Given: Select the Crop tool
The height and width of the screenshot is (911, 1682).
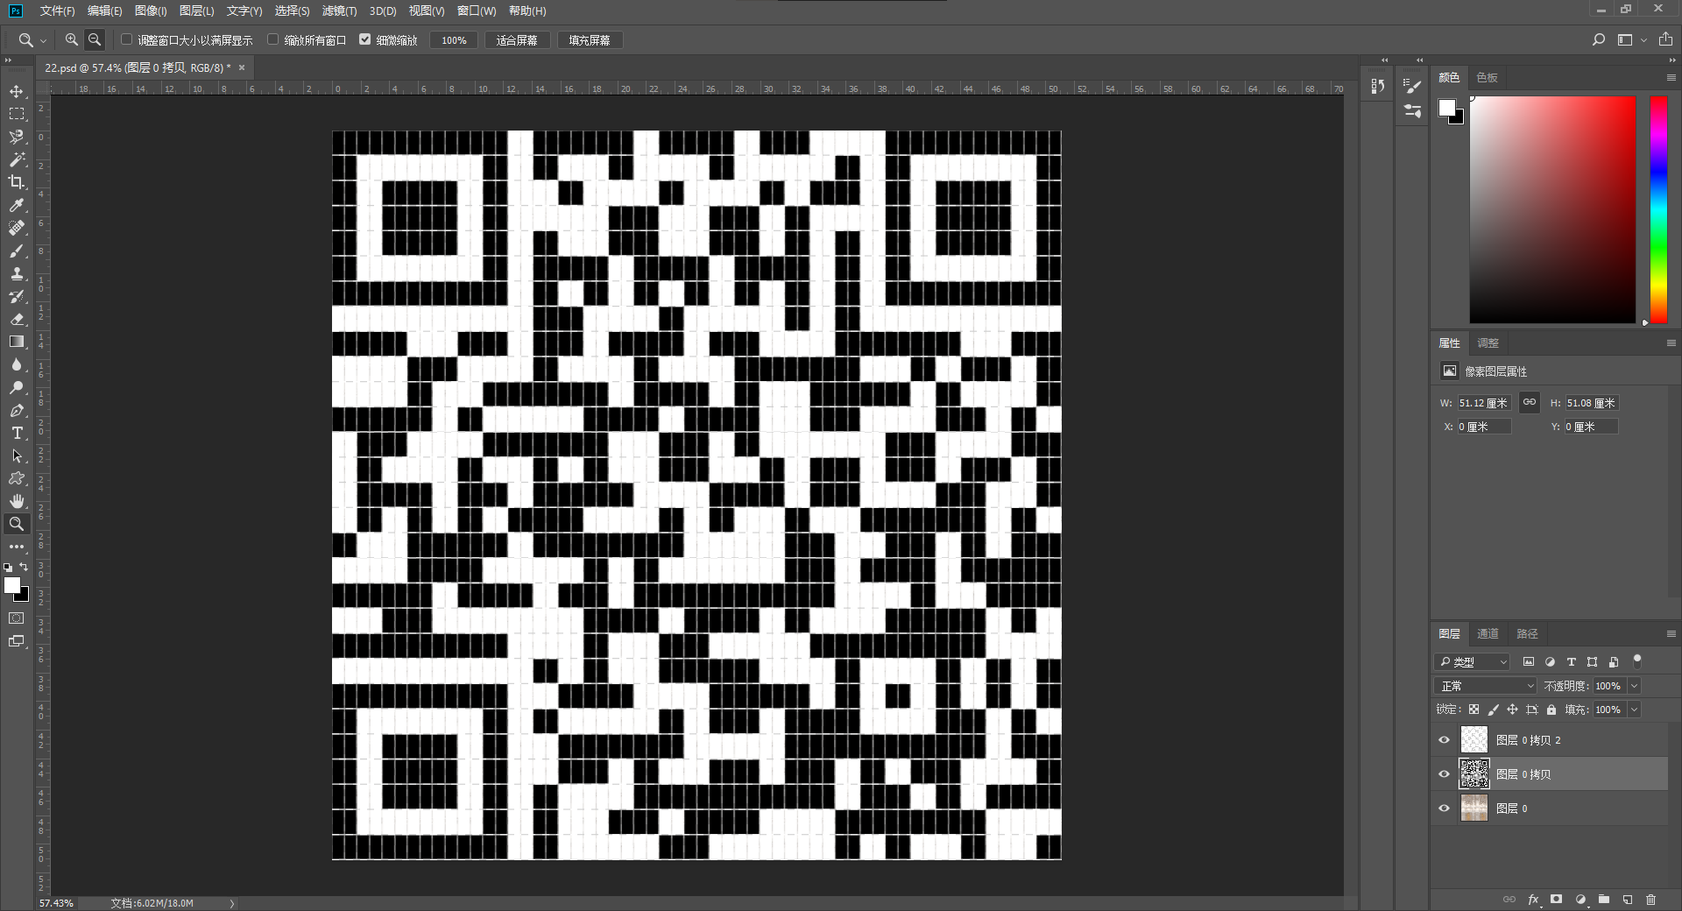Looking at the screenshot, I should point(17,182).
